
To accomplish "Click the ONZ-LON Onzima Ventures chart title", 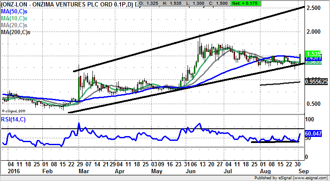I will tap(65, 3).
